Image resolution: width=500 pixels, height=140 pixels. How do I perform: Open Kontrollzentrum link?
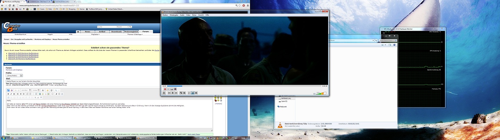pyautogui.click(x=20, y=35)
